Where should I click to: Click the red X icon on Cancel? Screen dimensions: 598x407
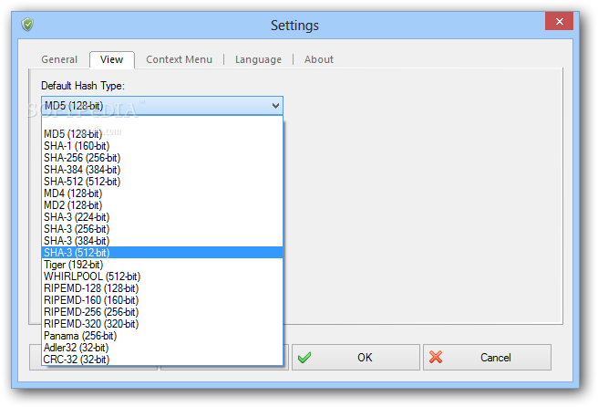436,358
